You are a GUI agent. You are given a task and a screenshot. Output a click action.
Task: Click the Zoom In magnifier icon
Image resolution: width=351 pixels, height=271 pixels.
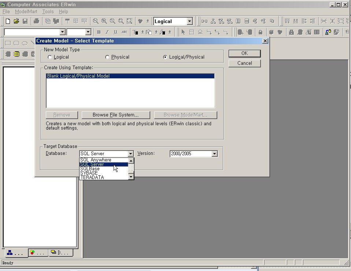[104, 21]
